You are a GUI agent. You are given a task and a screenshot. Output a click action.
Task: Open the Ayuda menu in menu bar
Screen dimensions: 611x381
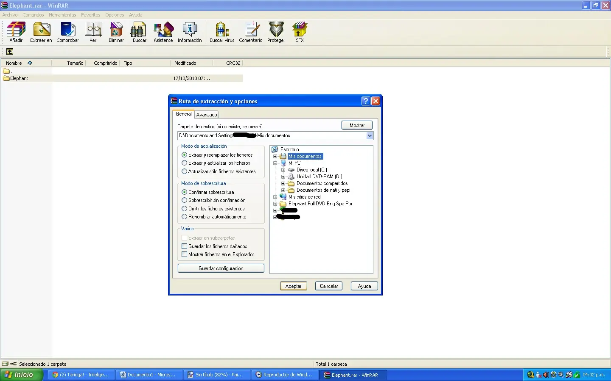click(x=136, y=15)
